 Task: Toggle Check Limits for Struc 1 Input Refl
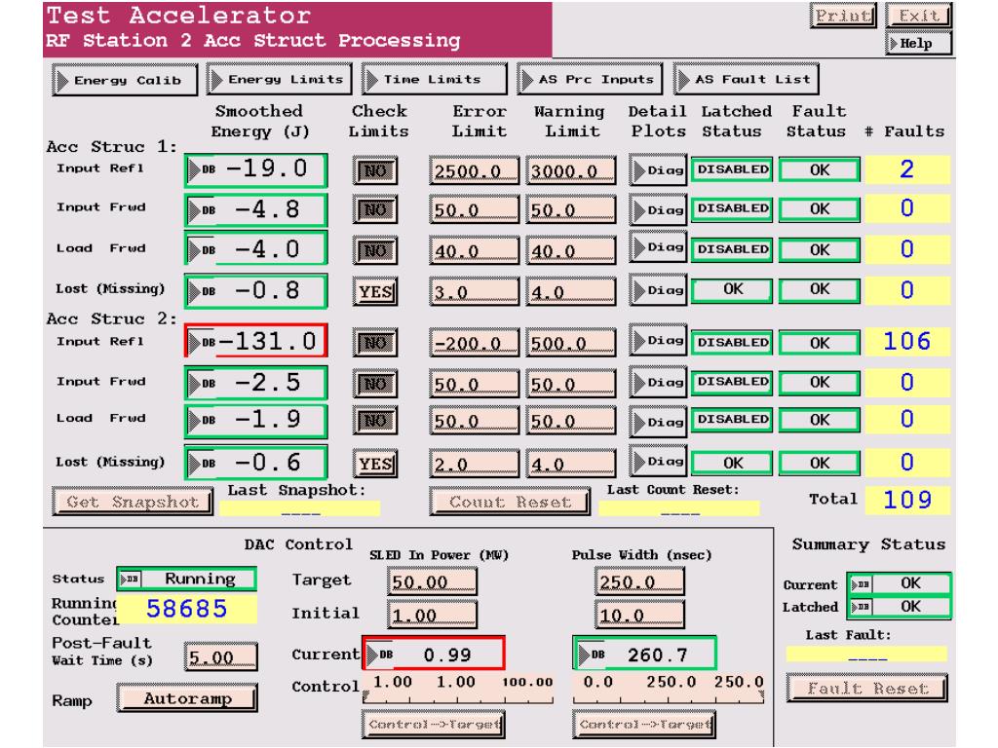click(375, 170)
